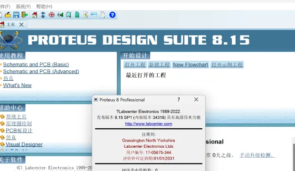The width and height of the screenshot is (295, 171).
Task: Click the New Flowchart button
Action: pyautogui.click(x=190, y=65)
